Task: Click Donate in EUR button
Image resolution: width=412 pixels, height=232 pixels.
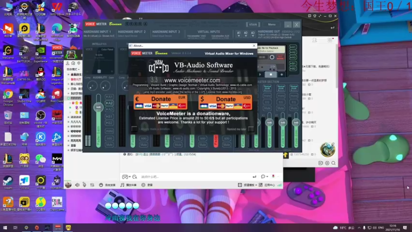Action: 160,102
